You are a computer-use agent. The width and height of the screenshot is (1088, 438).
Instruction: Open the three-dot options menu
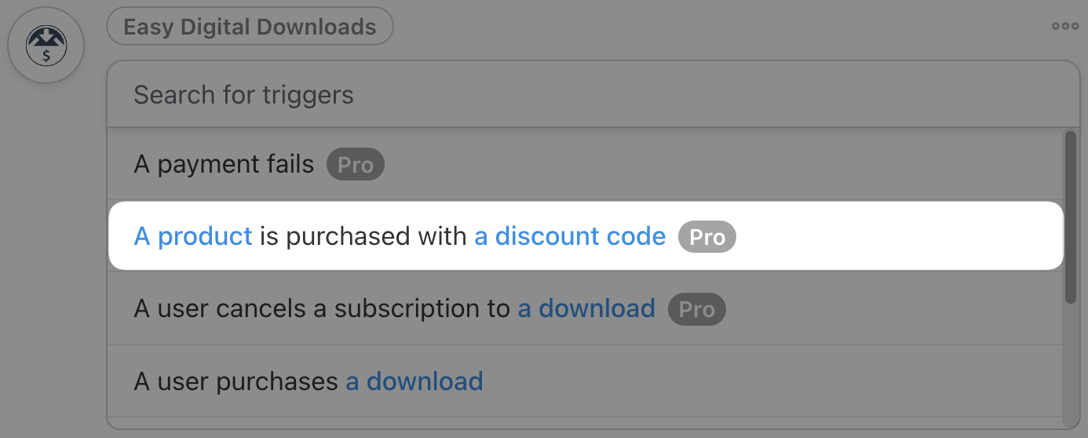pos(1064,26)
